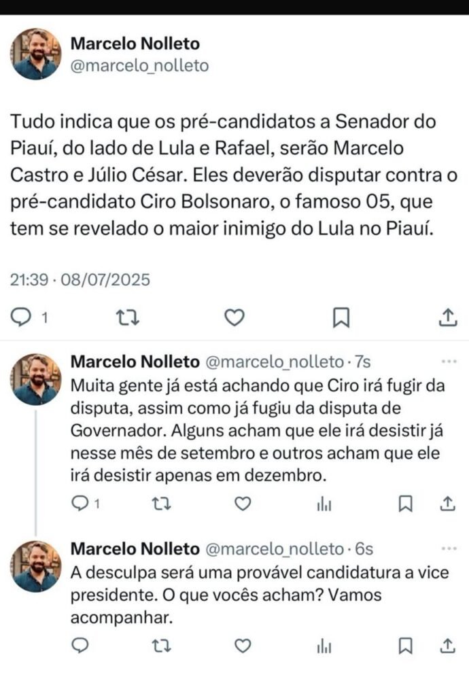This screenshot has height=696, width=469.
Task: Reply to the 7s tweet about Ciro
Action: 81,503
